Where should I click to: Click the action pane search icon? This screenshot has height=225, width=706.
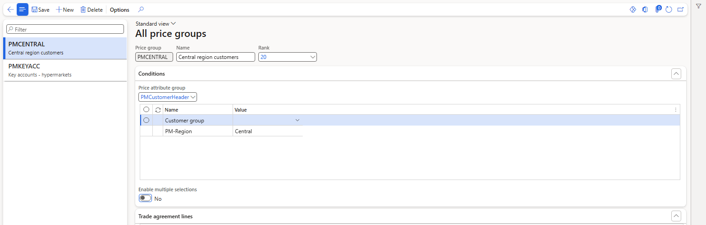pyautogui.click(x=141, y=9)
